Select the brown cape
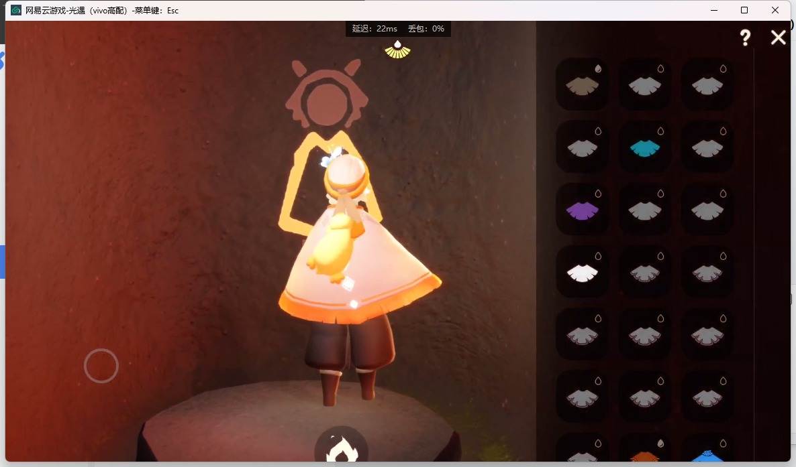 point(583,85)
